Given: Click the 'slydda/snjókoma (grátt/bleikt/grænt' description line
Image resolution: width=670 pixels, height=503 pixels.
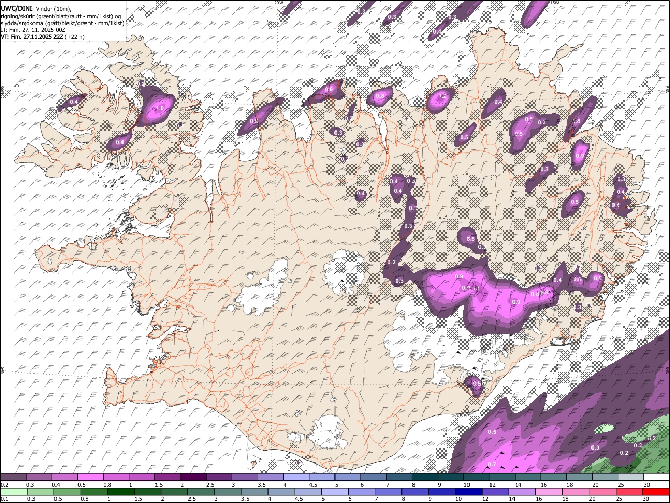Looking at the screenshot, I should (x=62, y=23).
